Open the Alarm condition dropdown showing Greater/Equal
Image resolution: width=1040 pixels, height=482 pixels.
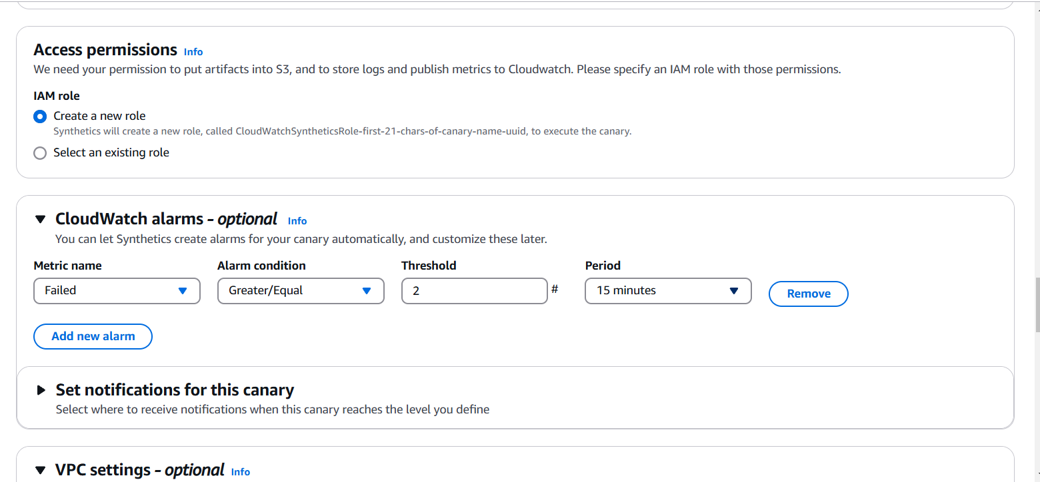pyautogui.click(x=301, y=291)
